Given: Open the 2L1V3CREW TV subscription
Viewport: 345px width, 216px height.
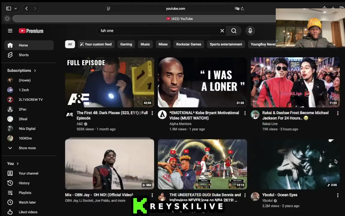Looking at the screenshot, I should click(29, 100).
